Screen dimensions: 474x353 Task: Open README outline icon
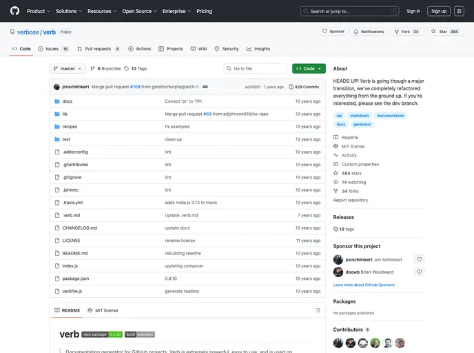pyautogui.click(x=318, y=310)
